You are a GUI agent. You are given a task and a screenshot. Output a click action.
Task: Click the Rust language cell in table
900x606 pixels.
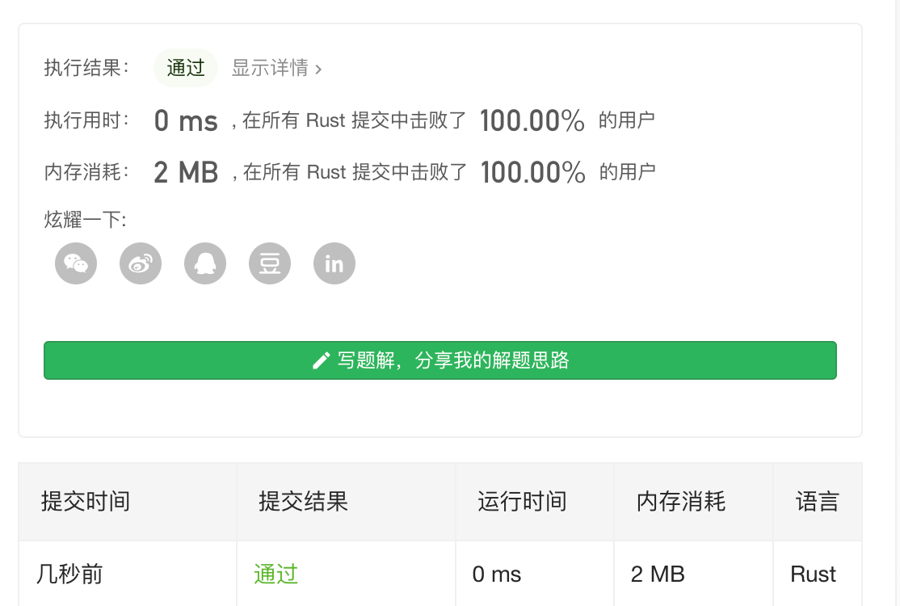[x=813, y=574]
